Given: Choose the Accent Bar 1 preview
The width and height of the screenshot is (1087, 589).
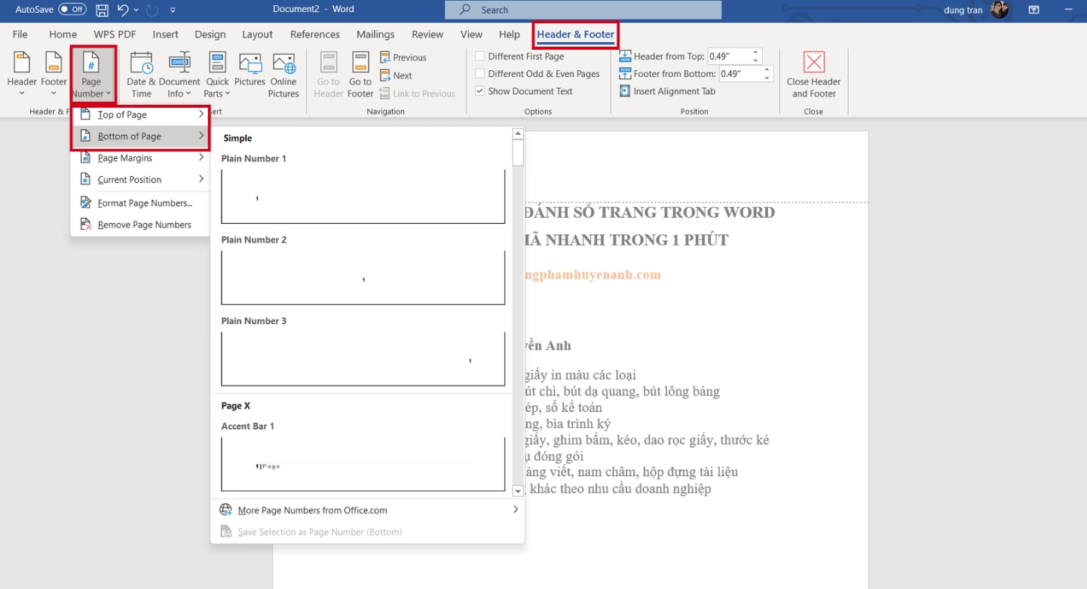Looking at the screenshot, I should click(363, 464).
